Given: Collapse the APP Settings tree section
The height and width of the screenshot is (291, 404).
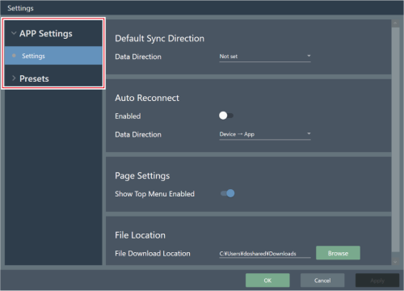Looking at the screenshot, I should [x=14, y=33].
